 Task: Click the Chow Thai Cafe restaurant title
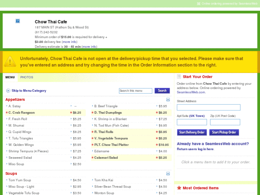point(51,22)
